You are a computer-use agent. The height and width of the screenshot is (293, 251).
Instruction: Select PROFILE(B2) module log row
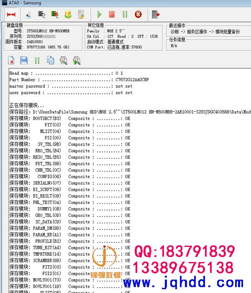pyautogui.click(x=70, y=241)
